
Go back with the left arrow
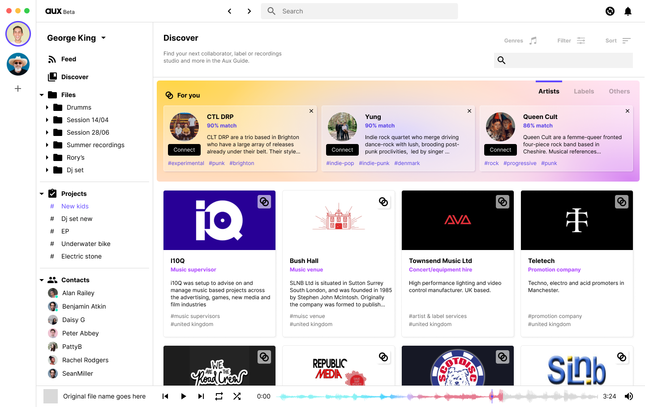(229, 11)
